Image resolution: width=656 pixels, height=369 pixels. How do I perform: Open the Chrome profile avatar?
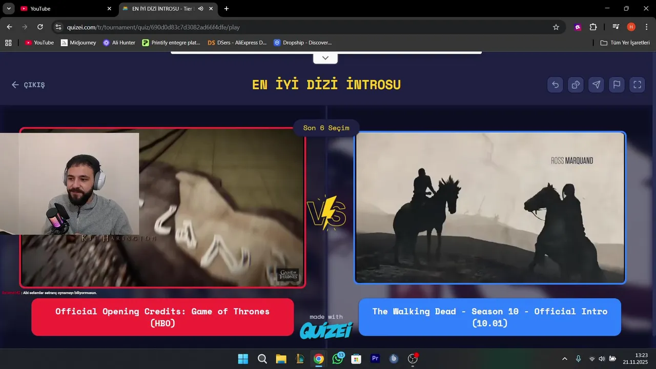[631, 27]
